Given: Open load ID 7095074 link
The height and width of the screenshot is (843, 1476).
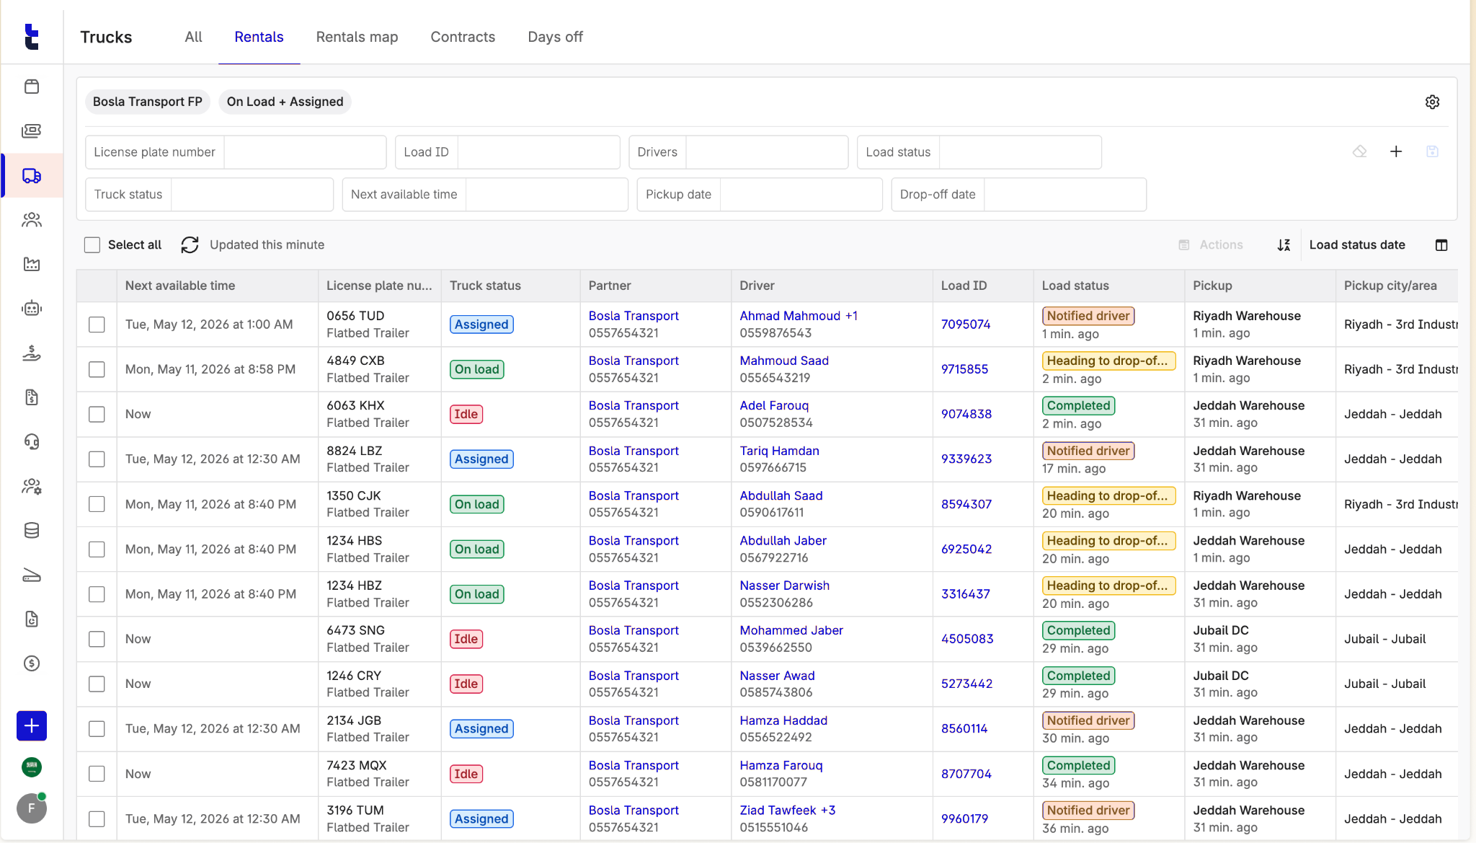Looking at the screenshot, I should coord(966,325).
